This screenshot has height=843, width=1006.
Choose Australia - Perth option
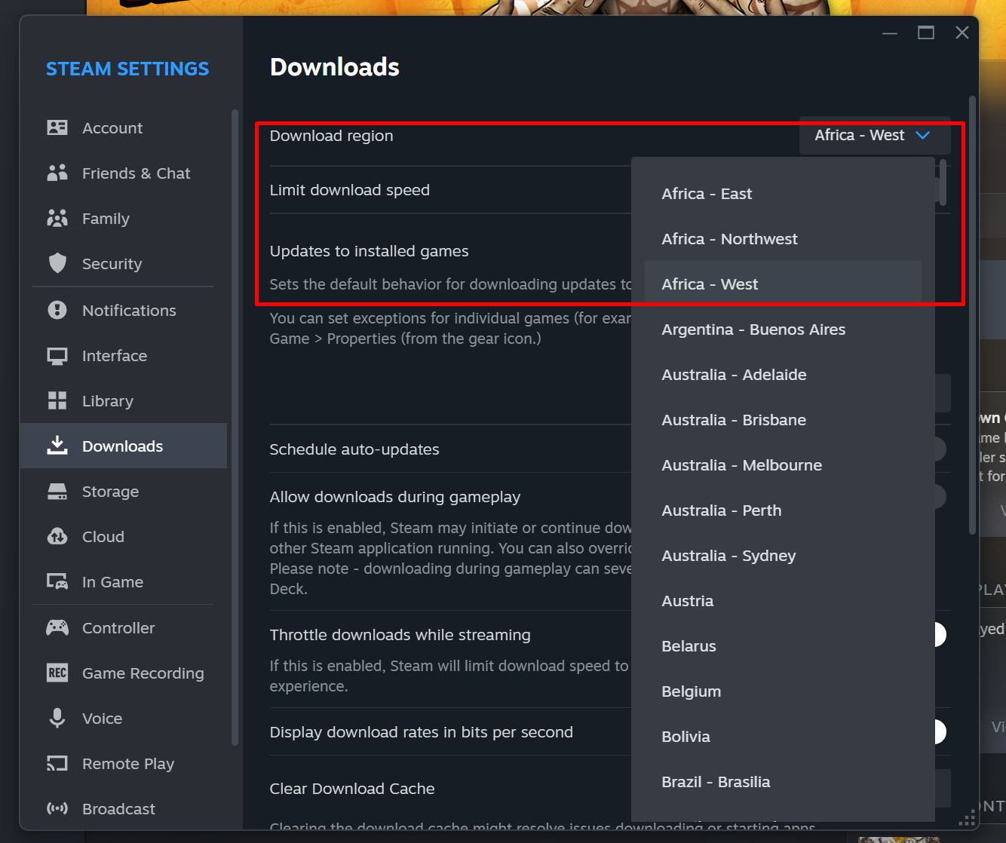[783, 510]
